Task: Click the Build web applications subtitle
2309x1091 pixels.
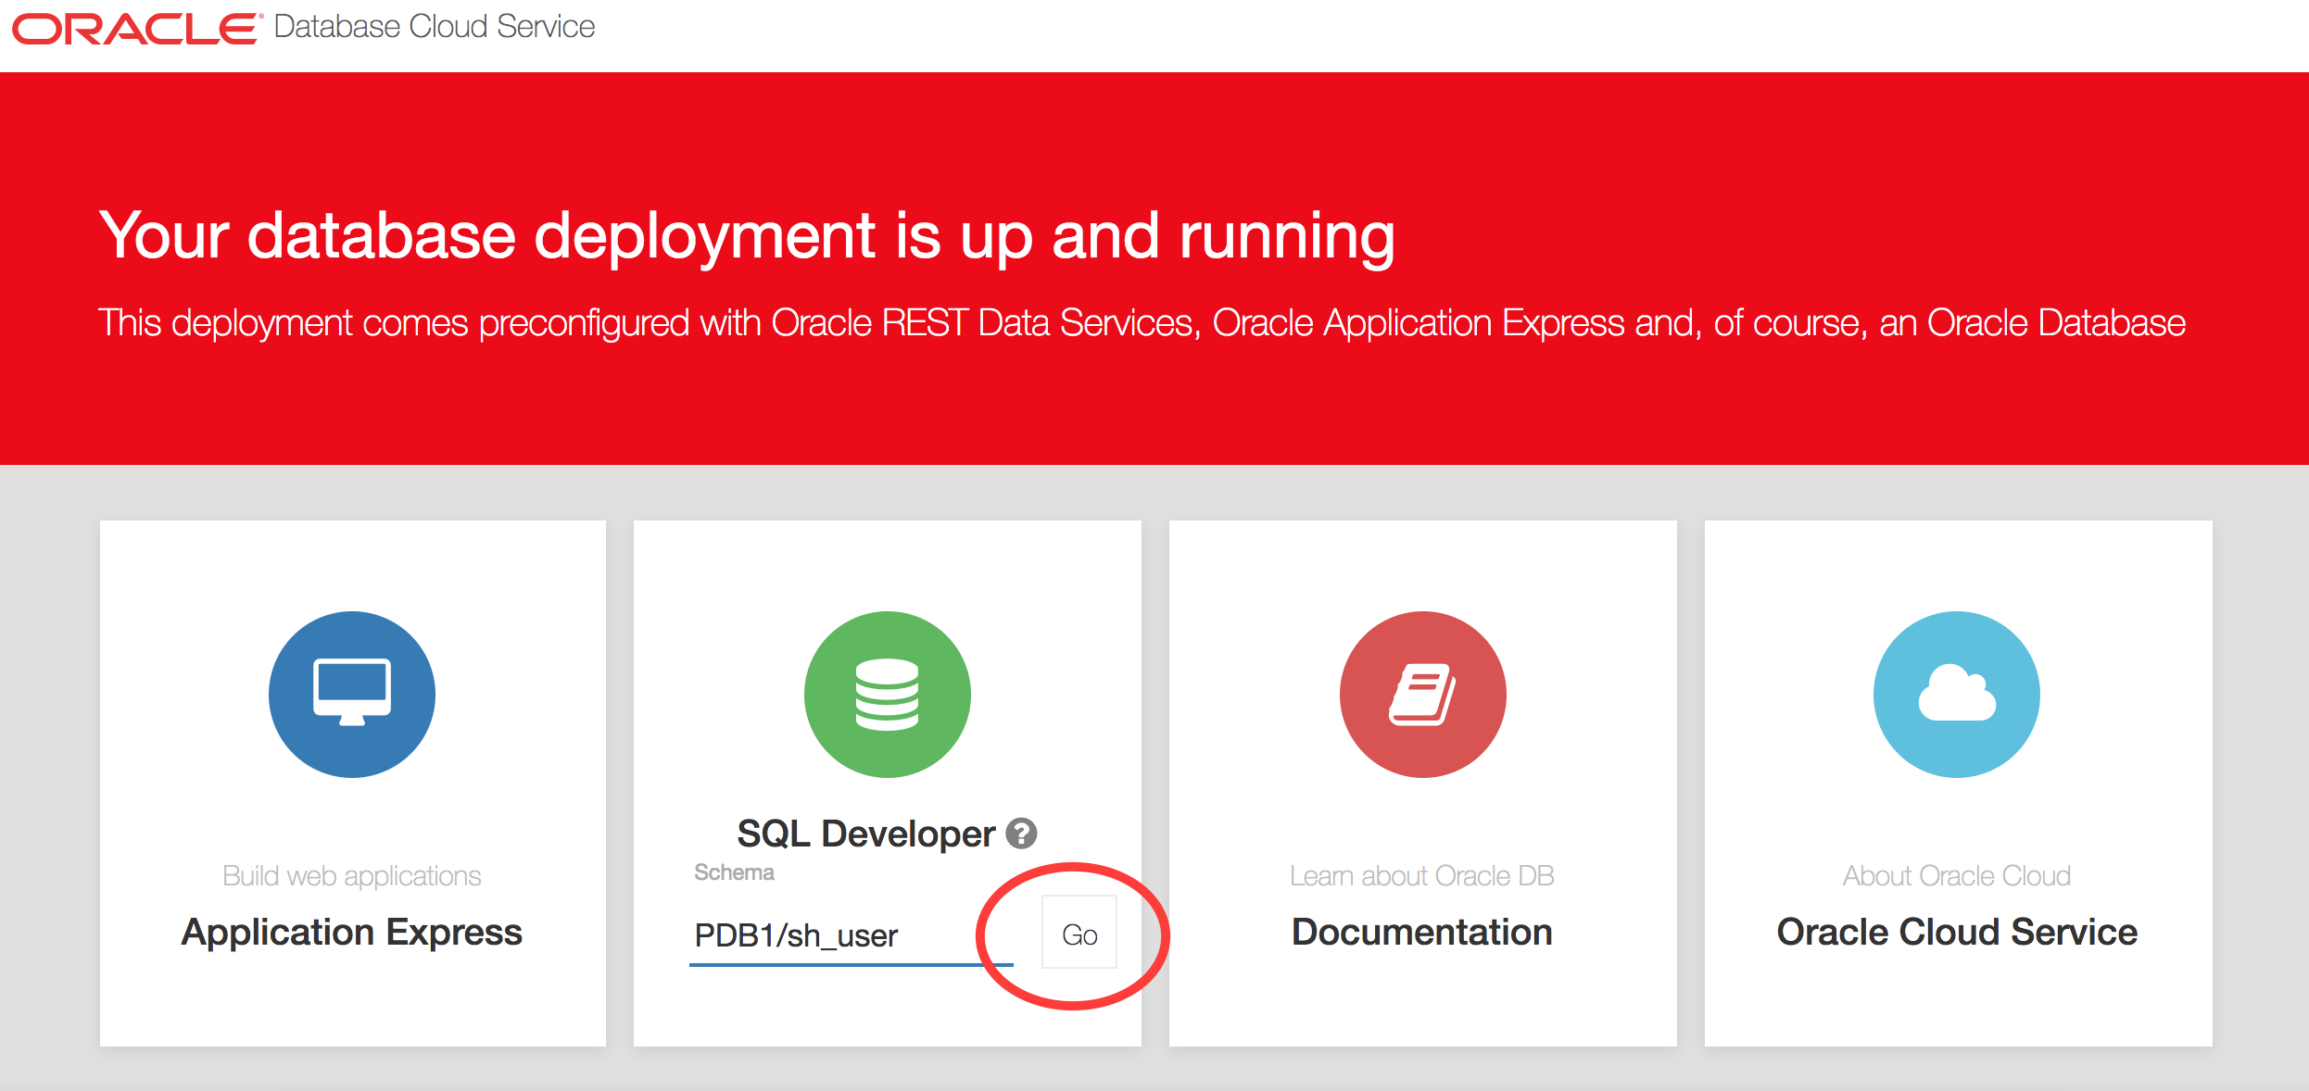Action: (x=352, y=876)
